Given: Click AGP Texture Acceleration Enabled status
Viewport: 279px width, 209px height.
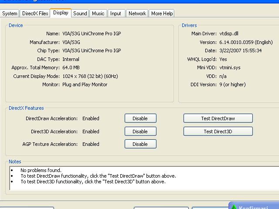Looking at the screenshot, I should 91,144.
